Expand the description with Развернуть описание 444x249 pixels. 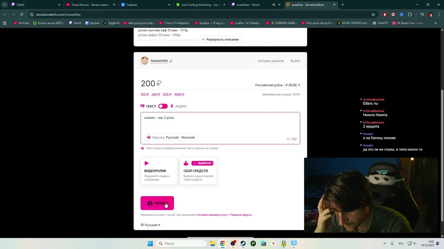click(220, 39)
